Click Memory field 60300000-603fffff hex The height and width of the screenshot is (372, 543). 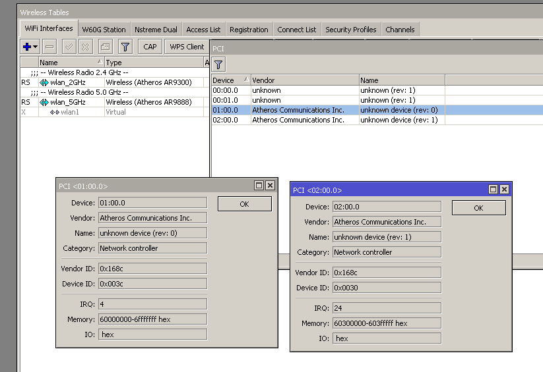pyautogui.click(x=387, y=323)
